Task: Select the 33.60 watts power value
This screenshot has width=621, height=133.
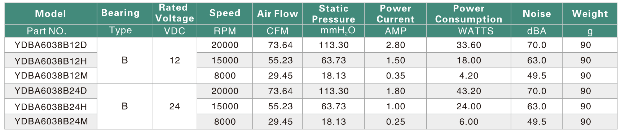Action: point(468,45)
